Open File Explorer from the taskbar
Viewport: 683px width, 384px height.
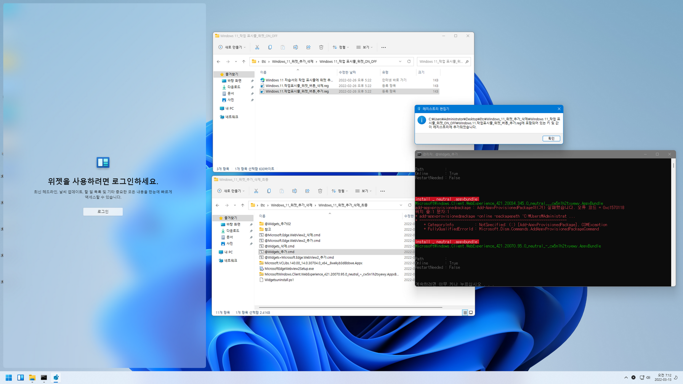32,378
